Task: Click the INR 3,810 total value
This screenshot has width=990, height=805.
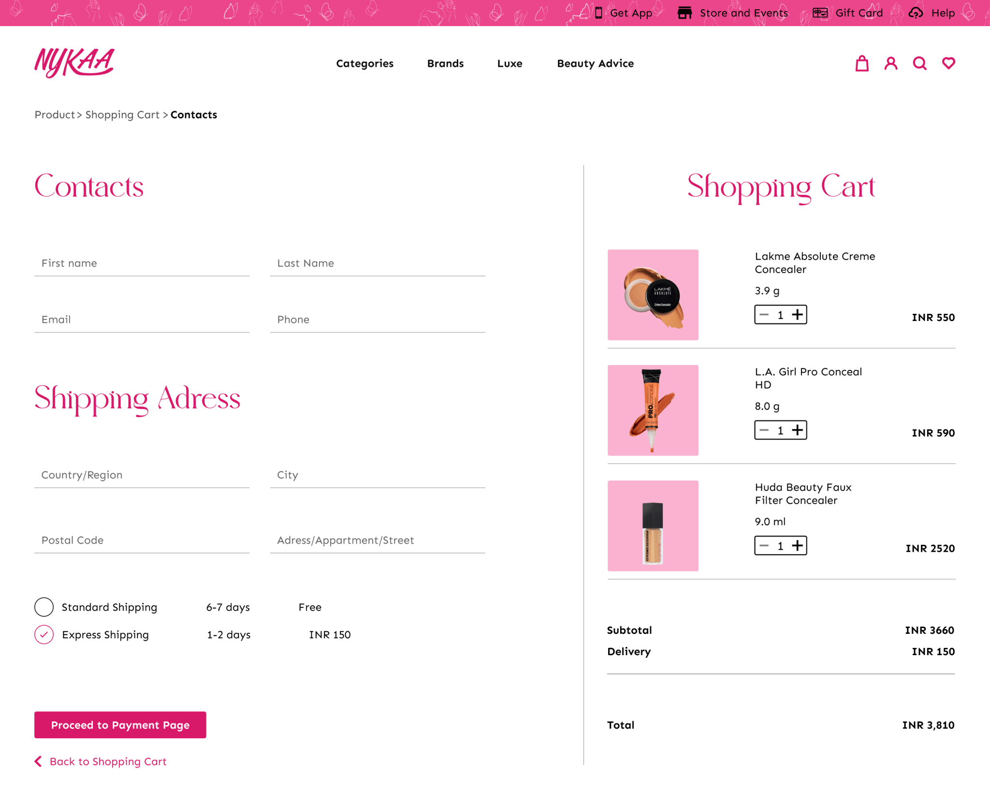Action: tap(928, 725)
